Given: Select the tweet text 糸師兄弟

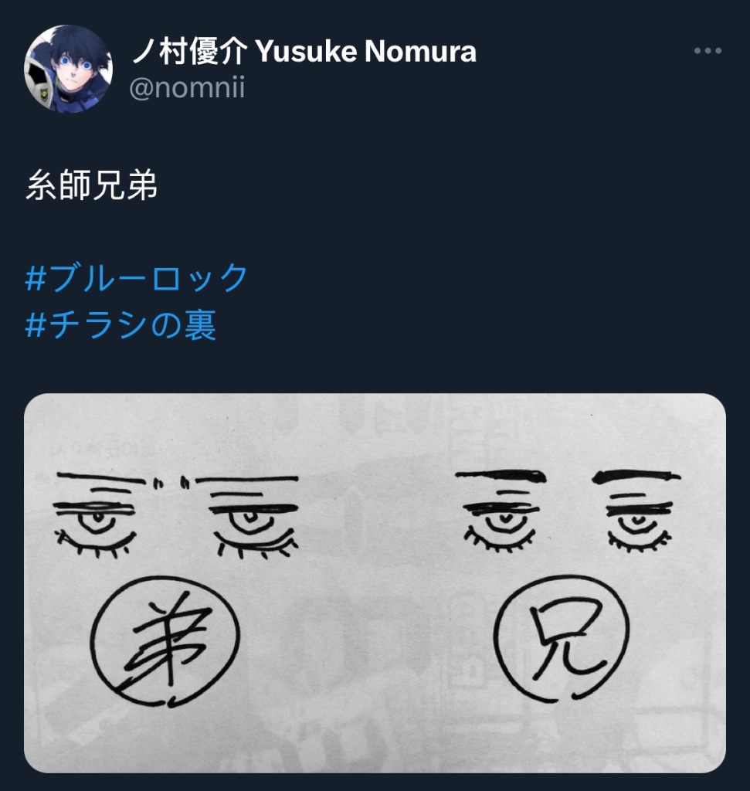Looking at the screenshot, I should coord(92,185).
